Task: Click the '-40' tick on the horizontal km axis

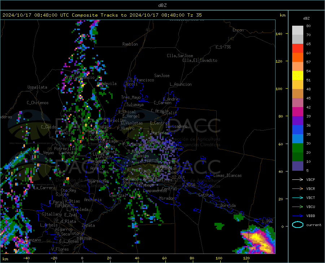Action: [26, 258]
